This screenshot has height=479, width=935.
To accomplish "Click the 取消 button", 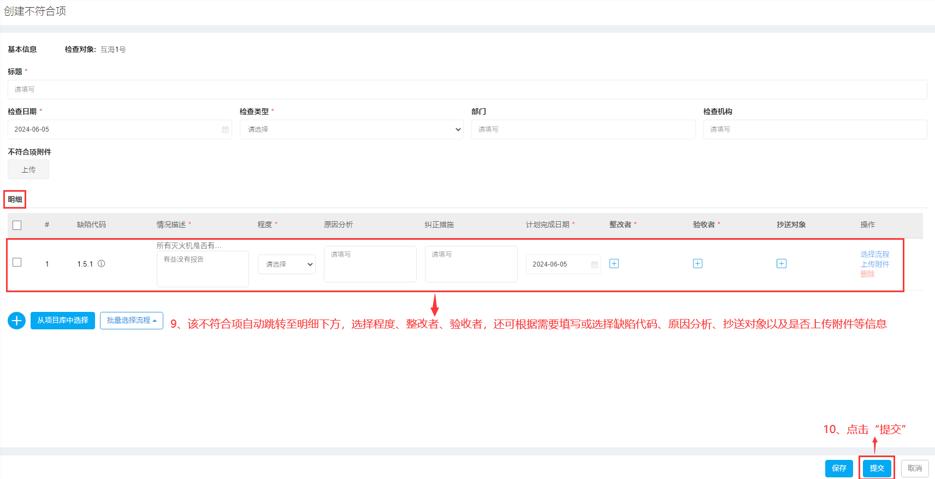I will (x=915, y=468).
